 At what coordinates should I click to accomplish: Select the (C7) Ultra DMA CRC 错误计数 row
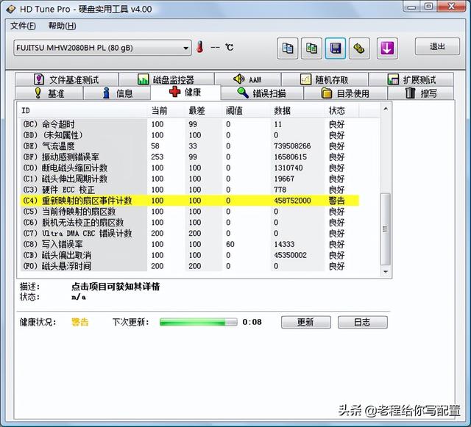[190, 234]
